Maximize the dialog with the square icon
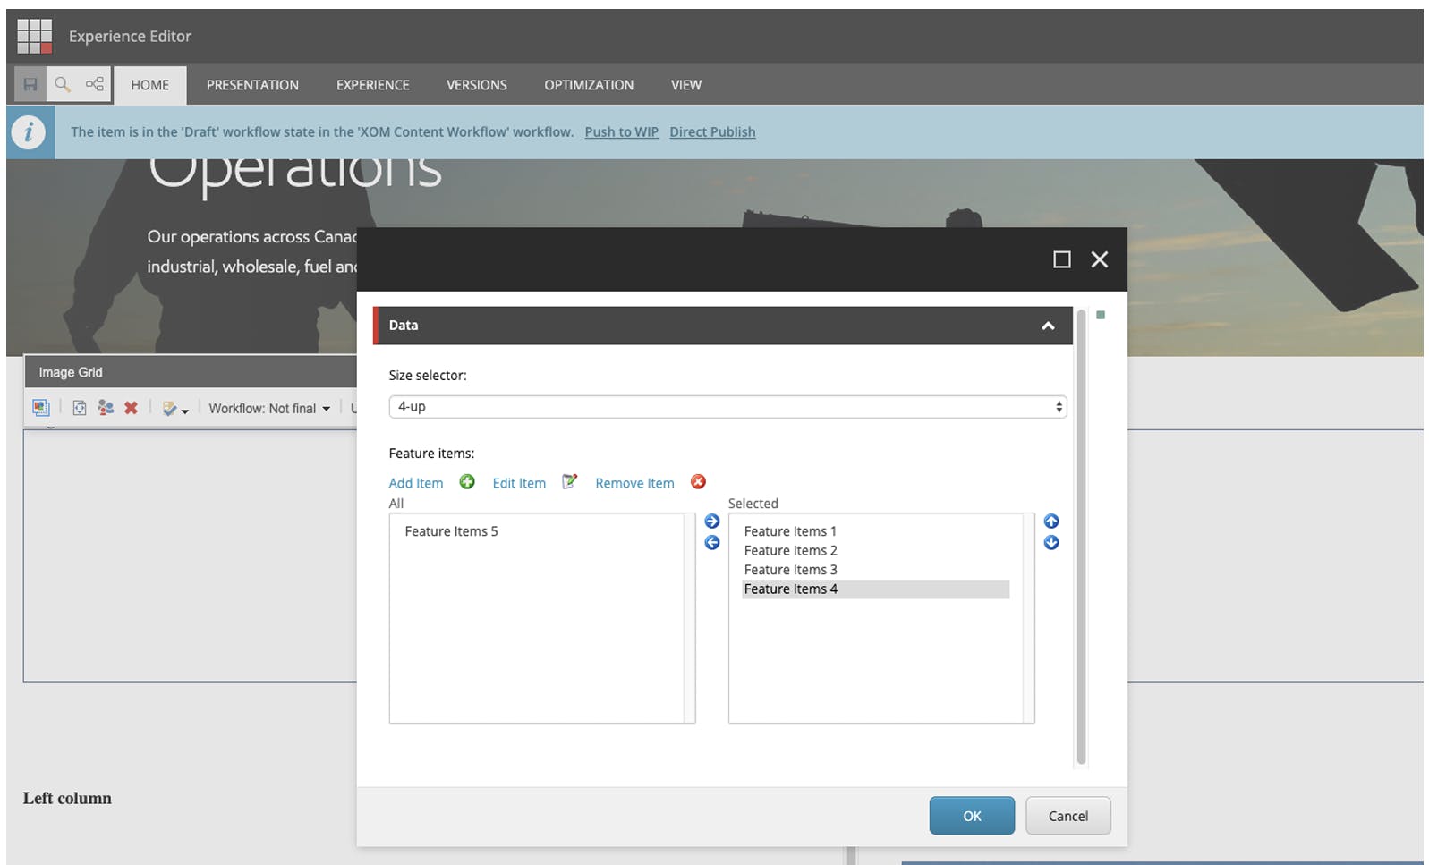 pos(1062,259)
